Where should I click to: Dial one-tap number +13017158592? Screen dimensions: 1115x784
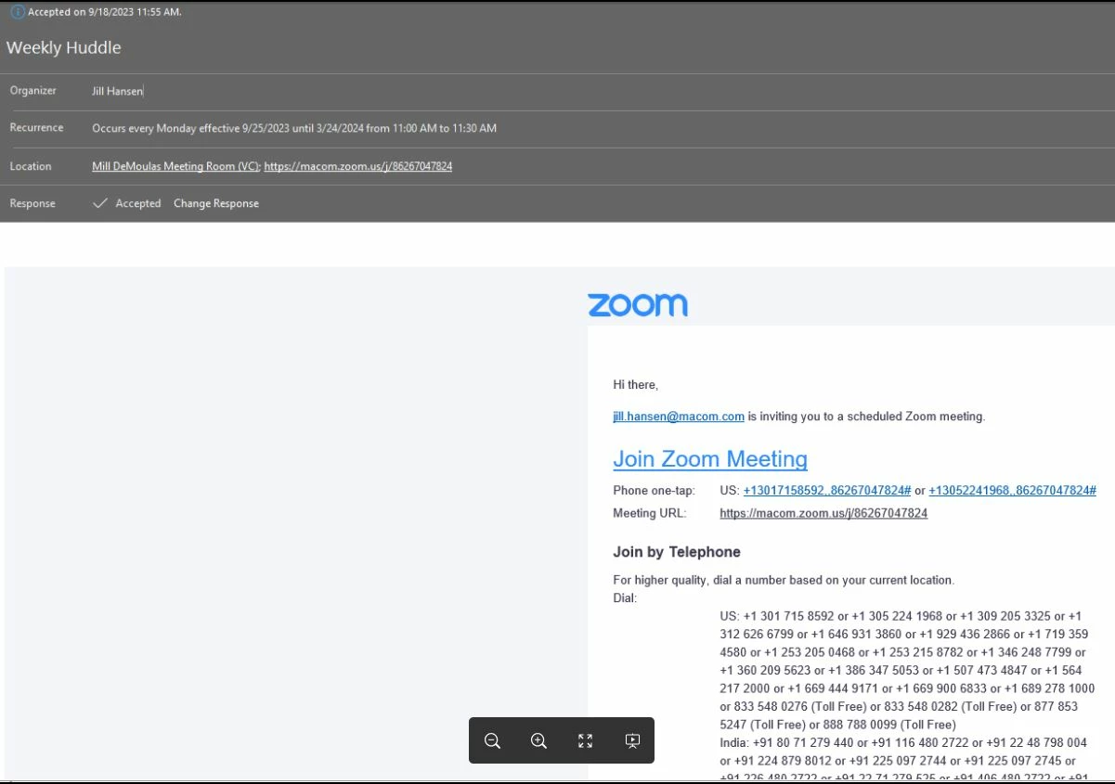[827, 491]
